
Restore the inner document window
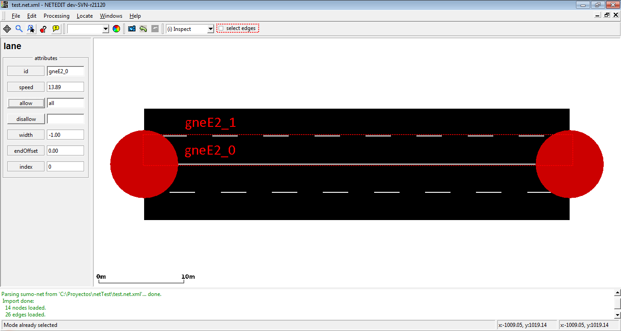(x=607, y=15)
